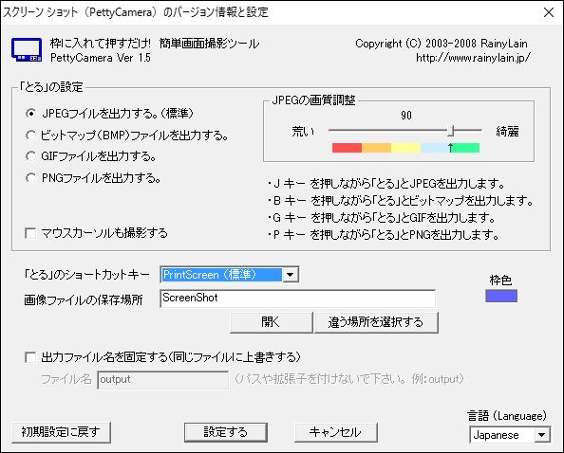Viewport: 564px width, 453px height.
Task: Select Bitmap (BMP) file output option
Action: tap(31, 135)
